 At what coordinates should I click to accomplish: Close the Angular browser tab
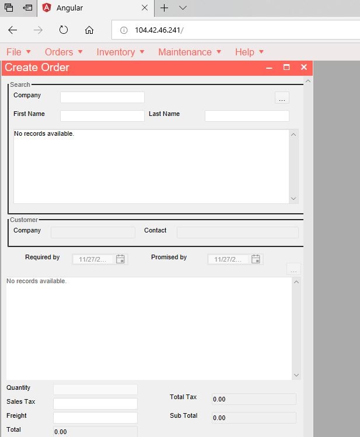click(145, 8)
